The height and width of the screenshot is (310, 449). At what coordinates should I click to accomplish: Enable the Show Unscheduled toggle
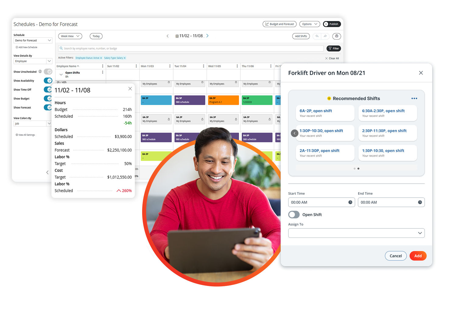click(x=48, y=72)
